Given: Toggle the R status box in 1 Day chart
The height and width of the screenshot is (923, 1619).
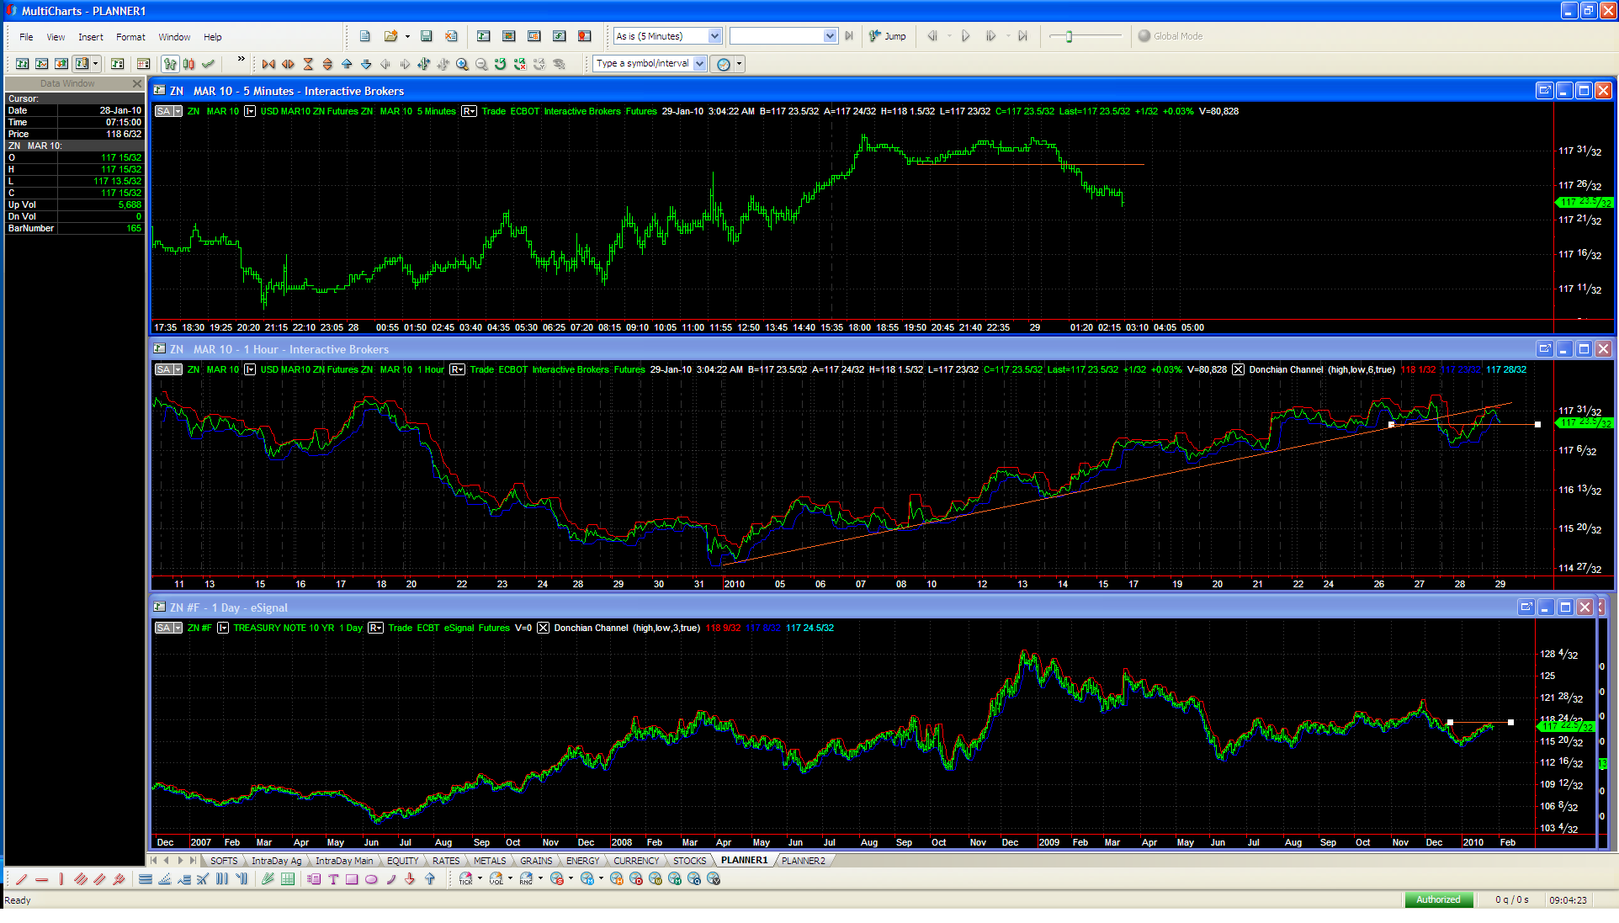Looking at the screenshot, I should tap(376, 628).
